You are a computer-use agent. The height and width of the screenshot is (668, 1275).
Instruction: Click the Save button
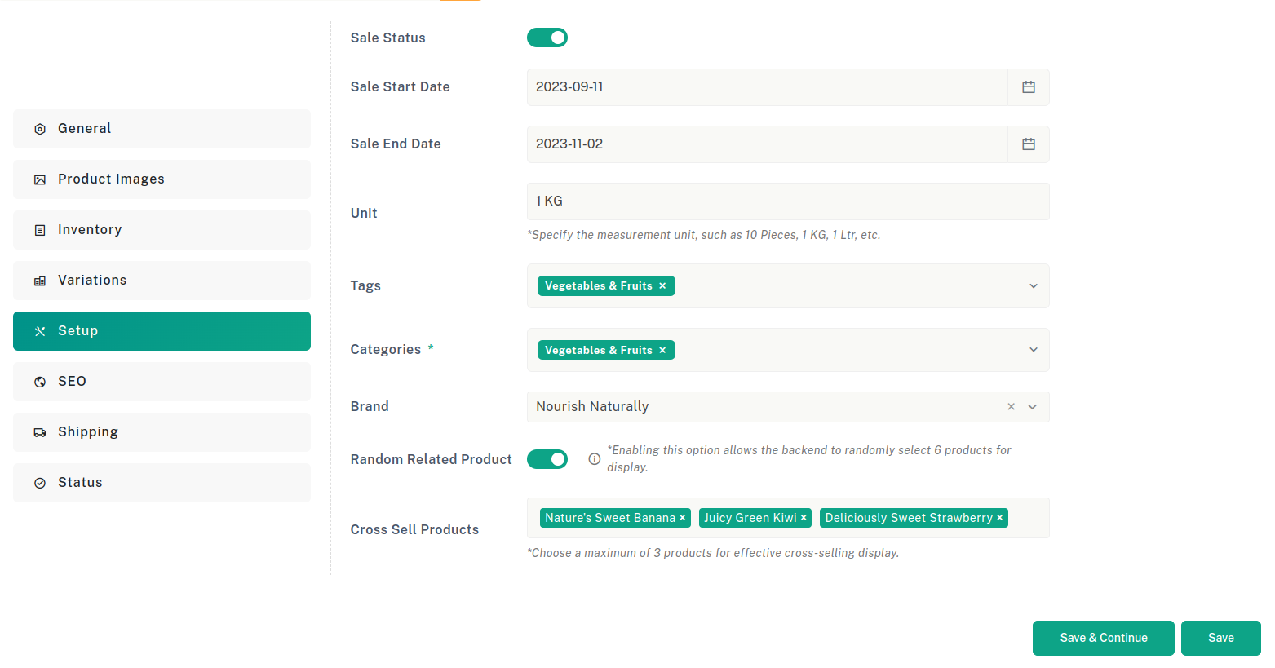(1221, 638)
